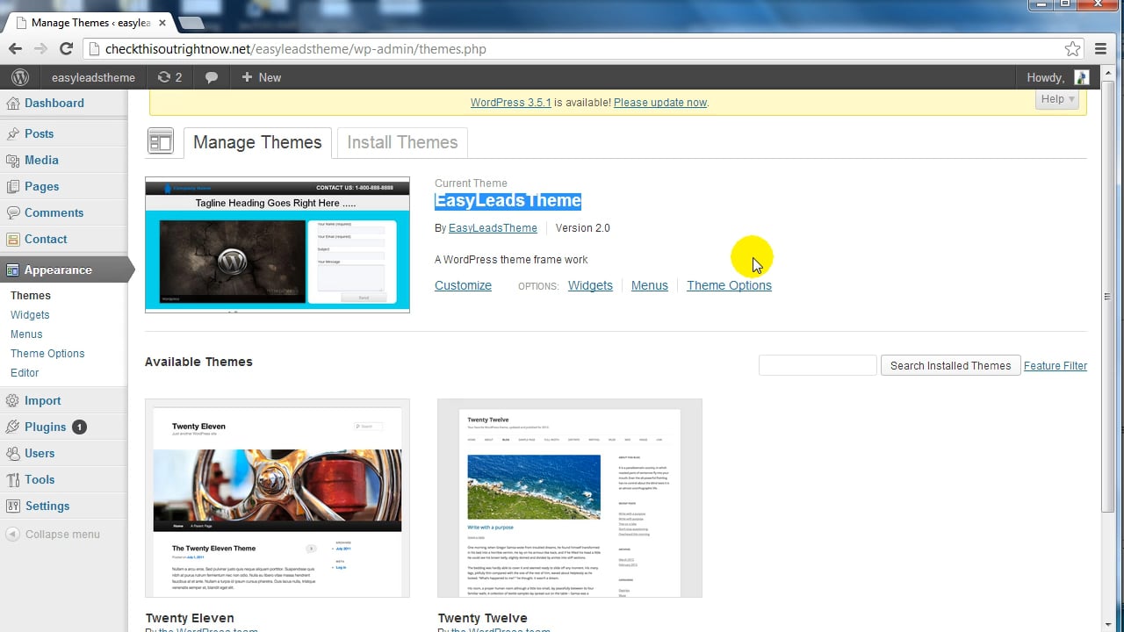Switch to the Install Themes tab
Screen dimensions: 1124x632
[x=402, y=142]
